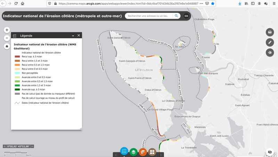Open the green layer list widget
Image resolution: width=278 pixels, height=157 pixels.
(x=133, y=152)
